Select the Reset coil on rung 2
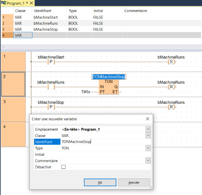Screen dimensions: 202x195 click(x=171, y=87)
